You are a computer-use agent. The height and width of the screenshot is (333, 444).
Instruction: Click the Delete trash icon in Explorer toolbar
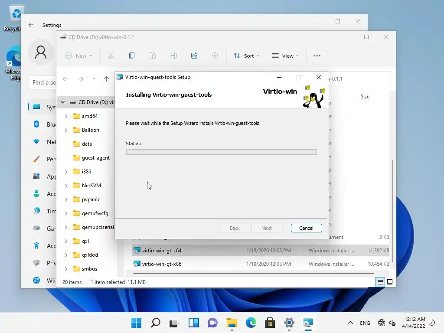[215, 56]
